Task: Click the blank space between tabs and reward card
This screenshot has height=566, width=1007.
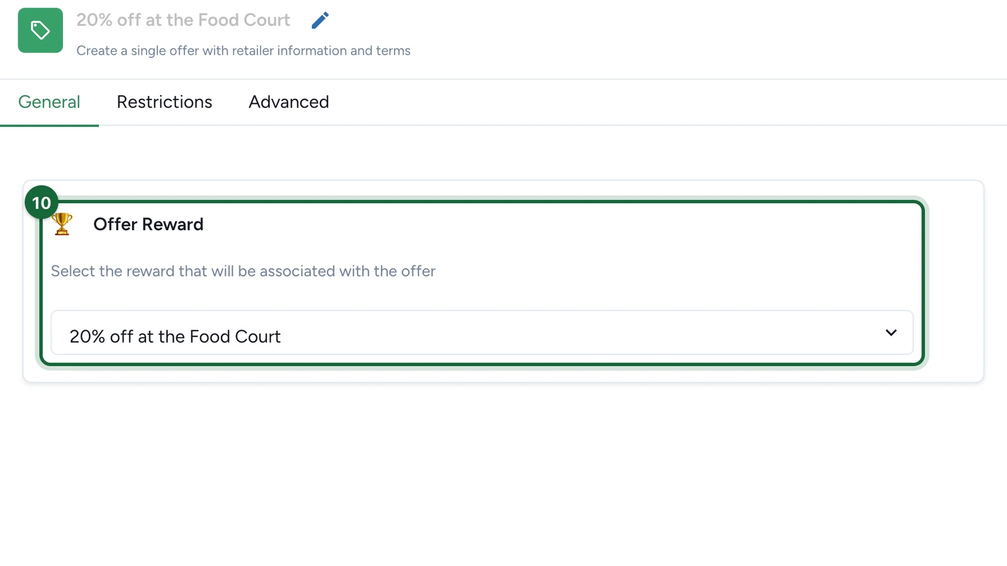Action: tap(503, 153)
